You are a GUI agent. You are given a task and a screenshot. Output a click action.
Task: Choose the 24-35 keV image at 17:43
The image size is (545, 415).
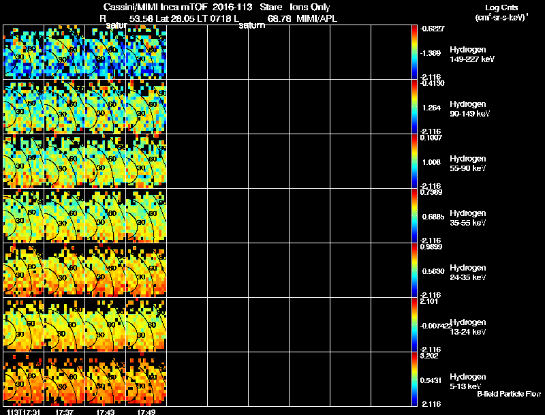(106, 271)
